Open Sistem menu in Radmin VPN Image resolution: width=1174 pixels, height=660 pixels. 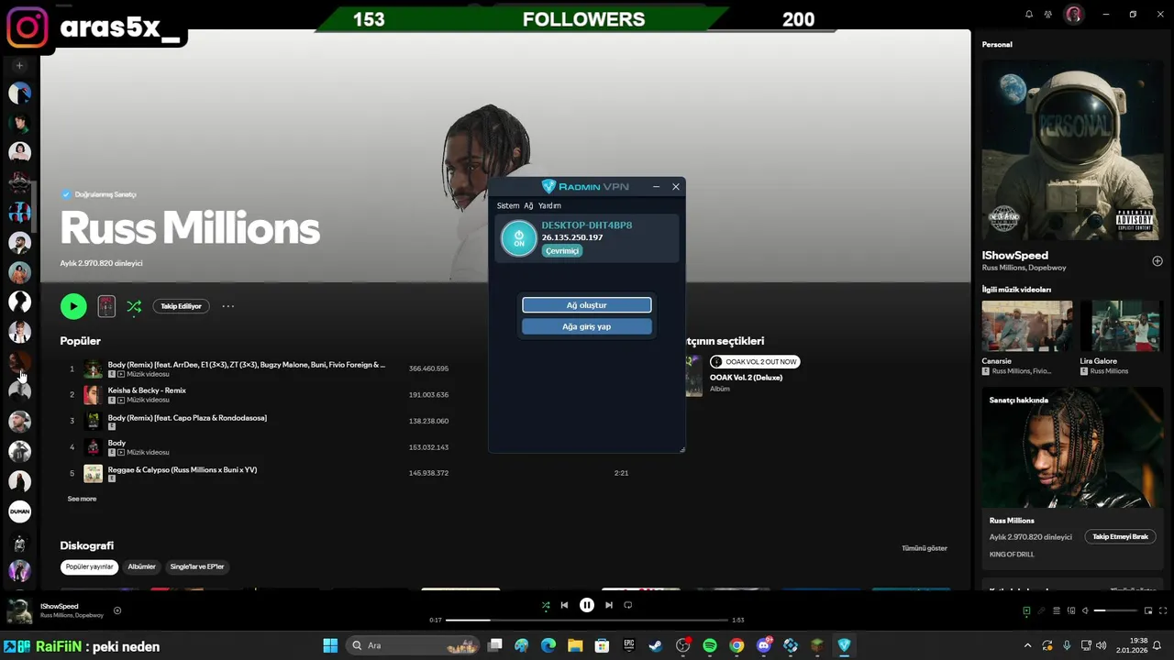coord(508,206)
